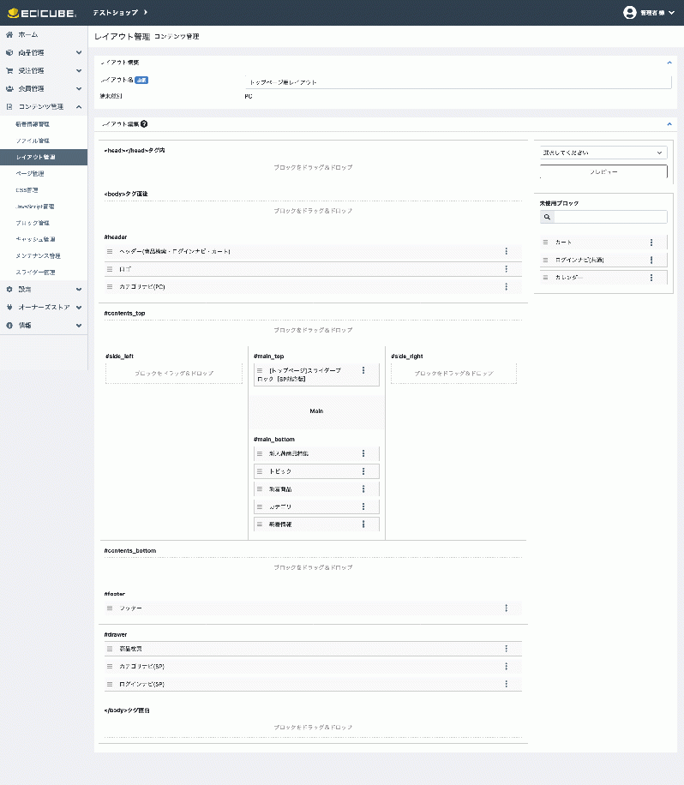
Task: Open options for the 新入荷商品特集 block
Action: tap(363, 453)
